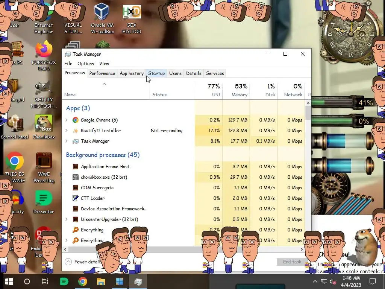Click the "Not responding" status text
Image resolution: width=385 pixels, height=289 pixels.
tap(167, 131)
